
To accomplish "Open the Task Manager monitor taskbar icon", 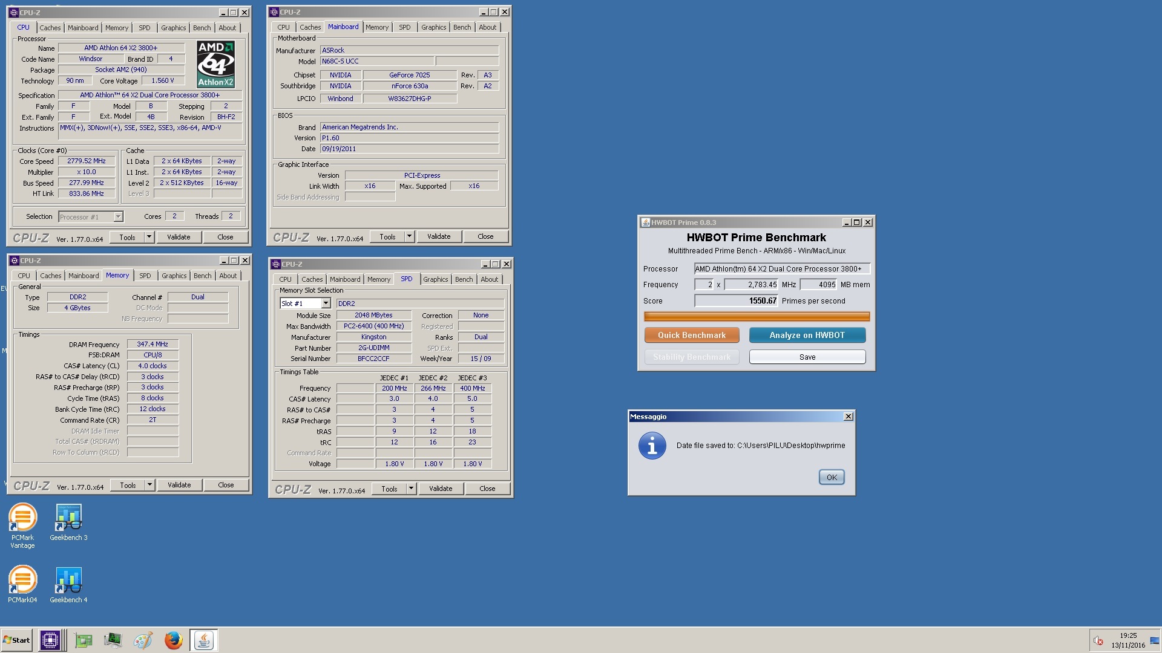I will coord(113,640).
